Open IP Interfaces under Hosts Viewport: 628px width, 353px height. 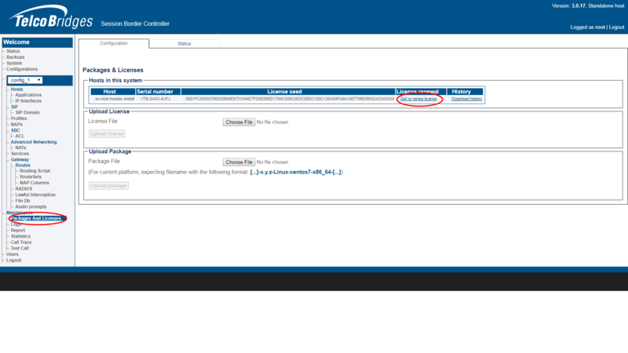coord(28,101)
